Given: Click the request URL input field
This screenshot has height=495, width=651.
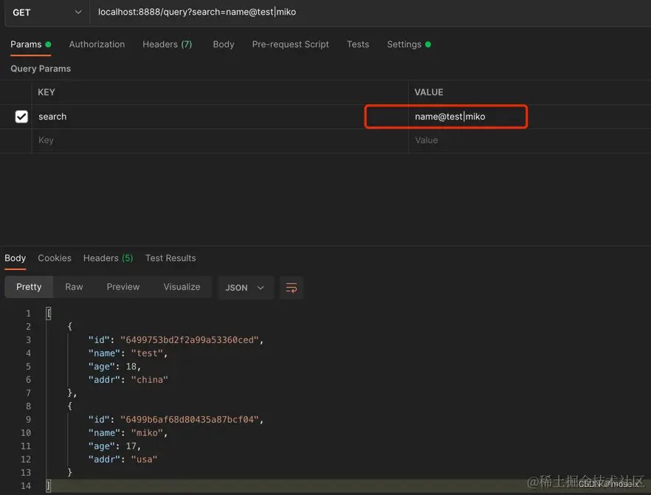Looking at the screenshot, I should [x=370, y=13].
